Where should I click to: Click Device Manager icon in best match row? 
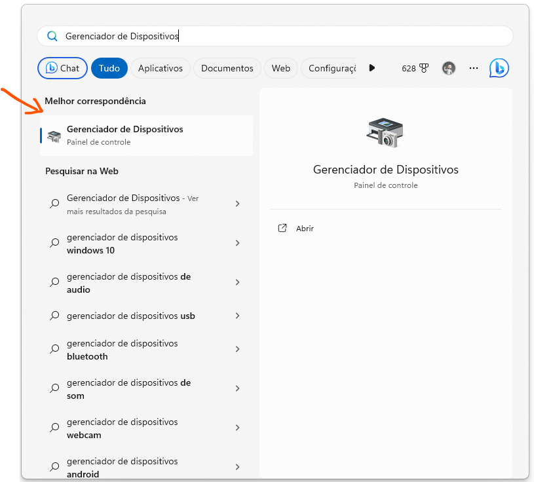[54, 136]
